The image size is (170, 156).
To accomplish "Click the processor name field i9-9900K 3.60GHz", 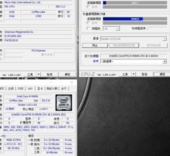I will point(133,56).
